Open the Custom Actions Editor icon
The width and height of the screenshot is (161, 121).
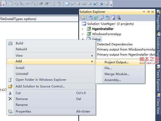(112, 18)
